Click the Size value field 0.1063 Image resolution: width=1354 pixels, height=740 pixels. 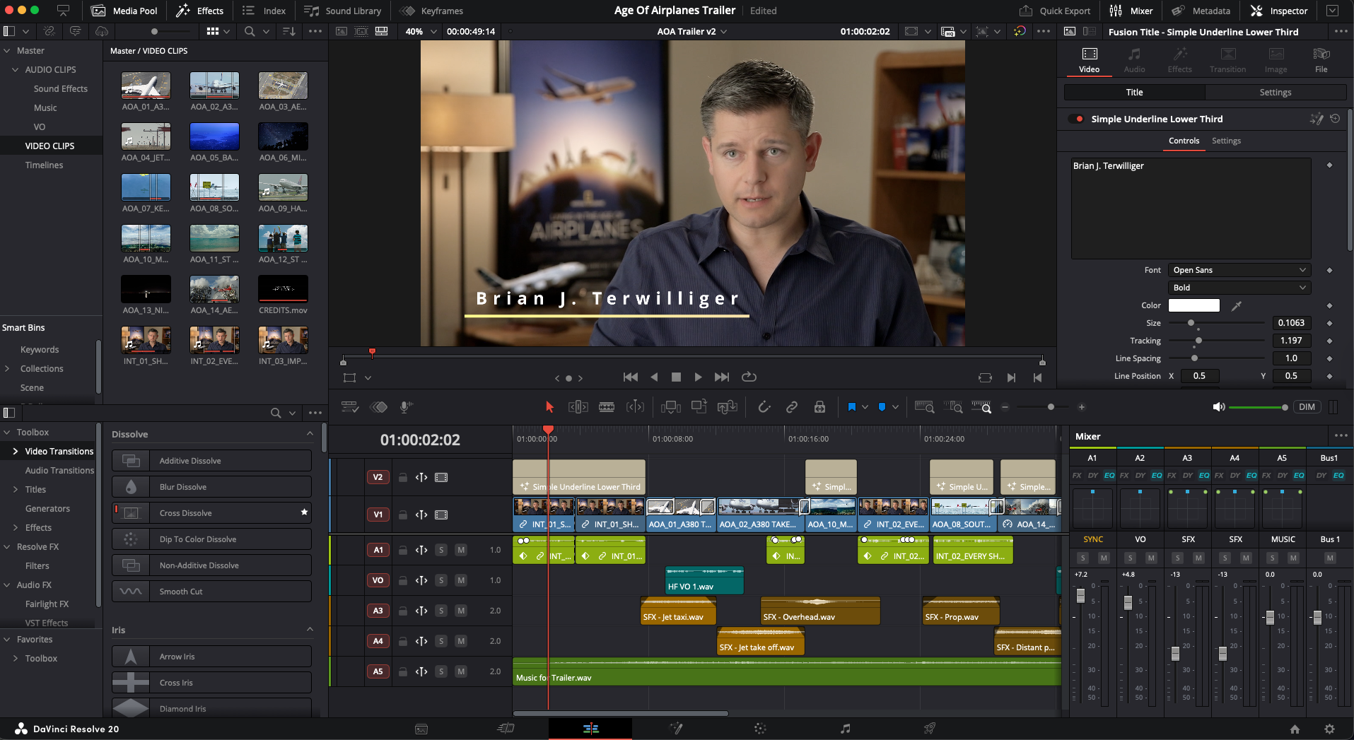click(x=1291, y=323)
